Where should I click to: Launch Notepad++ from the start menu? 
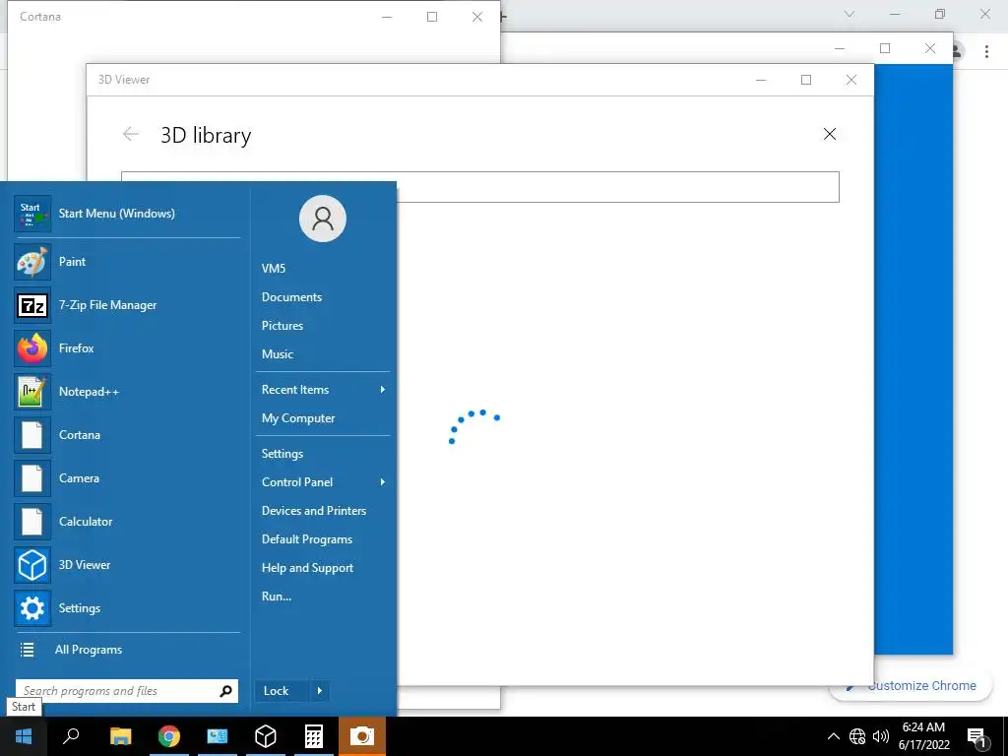[127, 392]
